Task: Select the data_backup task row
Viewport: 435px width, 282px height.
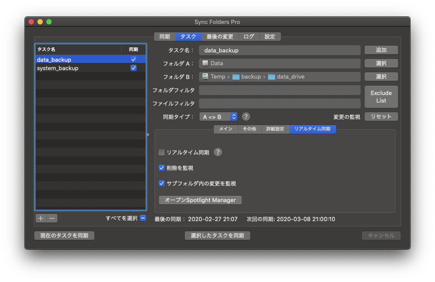Action: (x=90, y=60)
